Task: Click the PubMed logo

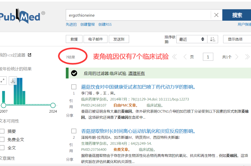Action: [x=21, y=16]
